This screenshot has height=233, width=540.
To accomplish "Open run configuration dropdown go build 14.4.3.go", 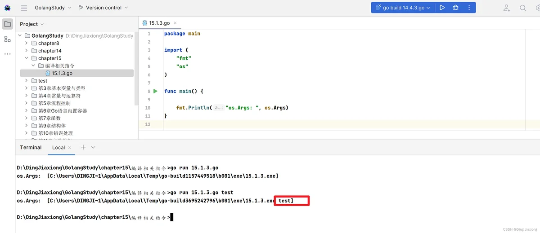I will [403, 8].
